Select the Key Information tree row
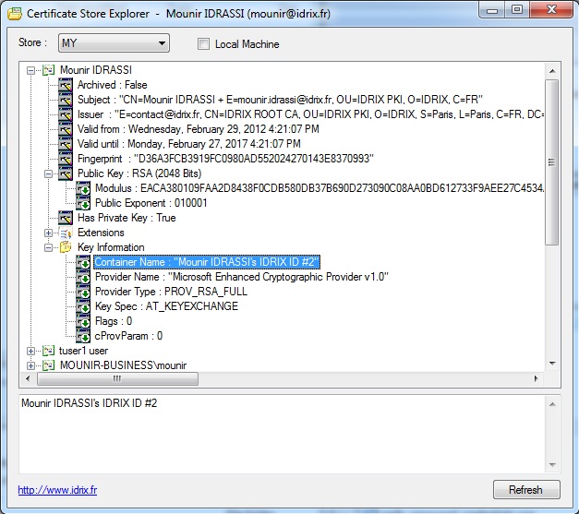This screenshot has height=514, width=579. [111, 247]
